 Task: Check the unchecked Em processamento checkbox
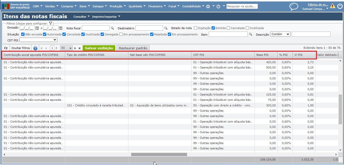coord(121,34)
